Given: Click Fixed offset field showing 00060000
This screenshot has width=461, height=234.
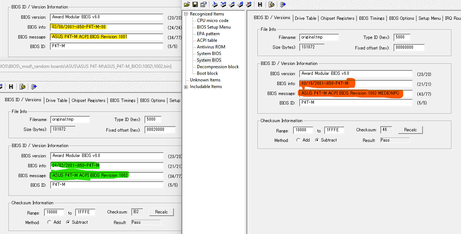Looking at the screenshot, I should click(409, 48).
